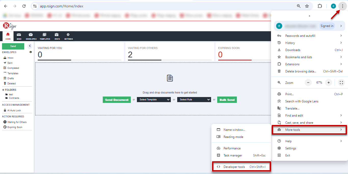Image resolution: width=348 pixels, height=174 pixels.
Task: Click the Envelopes info icon
Action: [x=31, y=52]
